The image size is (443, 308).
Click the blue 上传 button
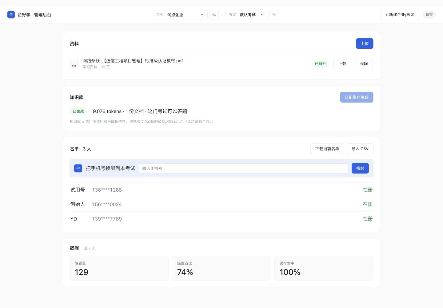click(365, 43)
